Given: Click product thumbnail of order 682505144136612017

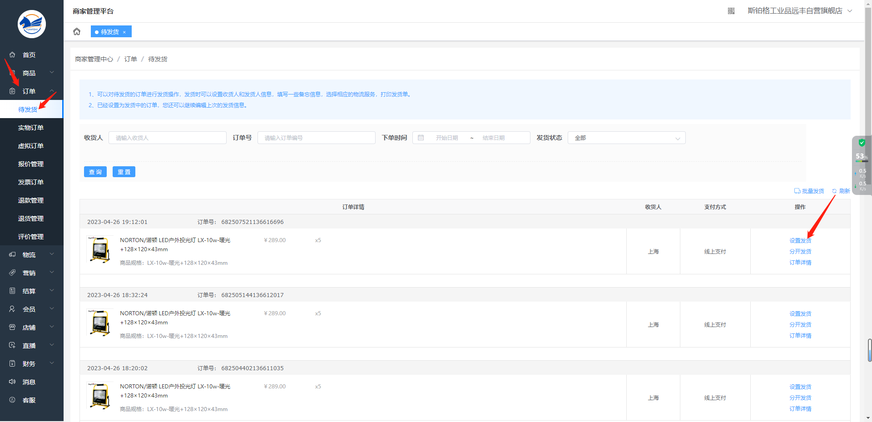Looking at the screenshot, I should (x=100, y=323).
